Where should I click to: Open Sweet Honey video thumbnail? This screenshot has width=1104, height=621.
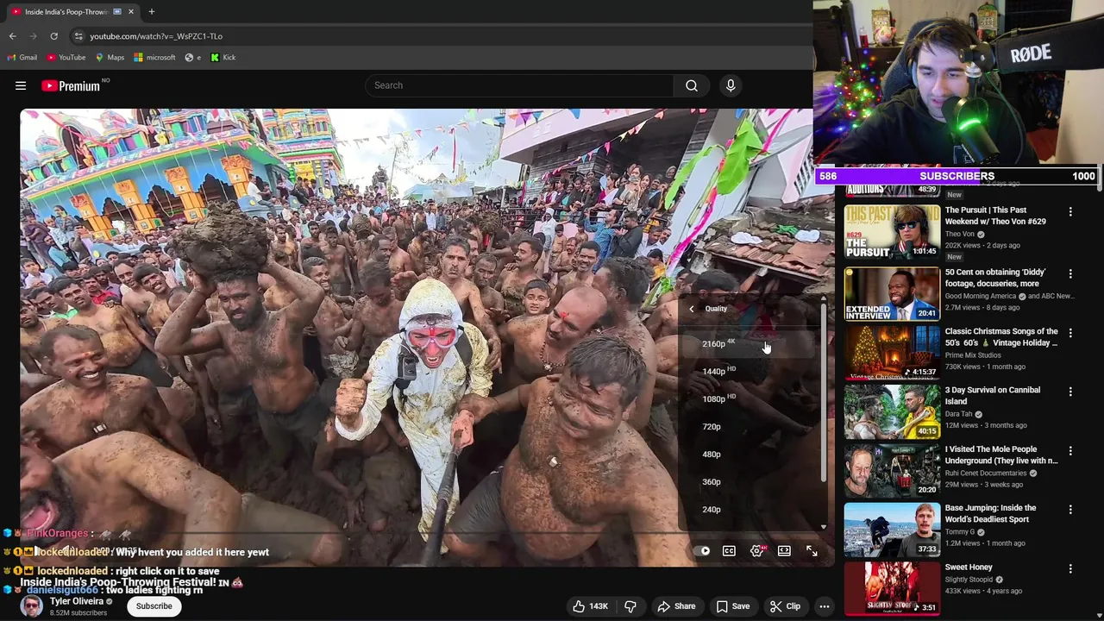(892, 589)
